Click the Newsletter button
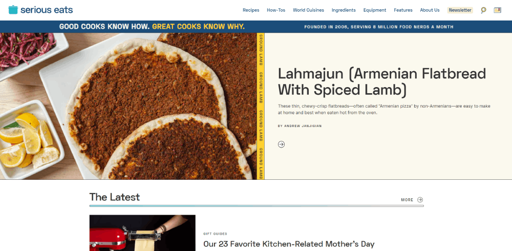 click(x=460, y=10)
